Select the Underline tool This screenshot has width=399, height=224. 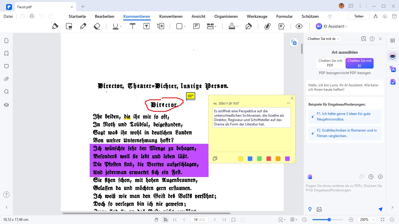[x=116, y=26]
